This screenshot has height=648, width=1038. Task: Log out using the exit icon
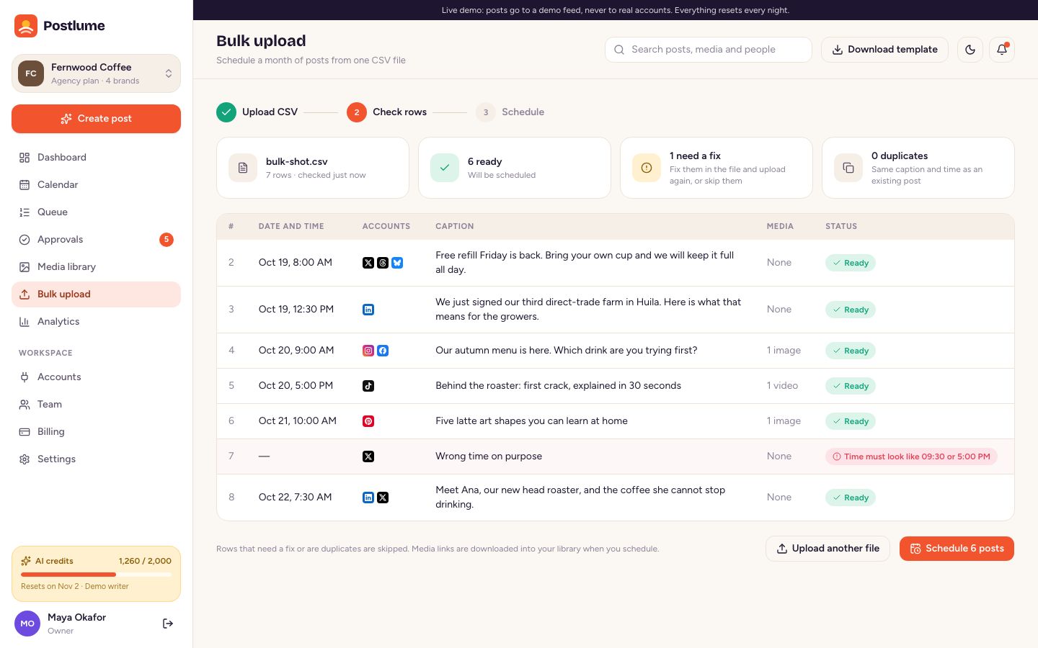tap(168, 624)
